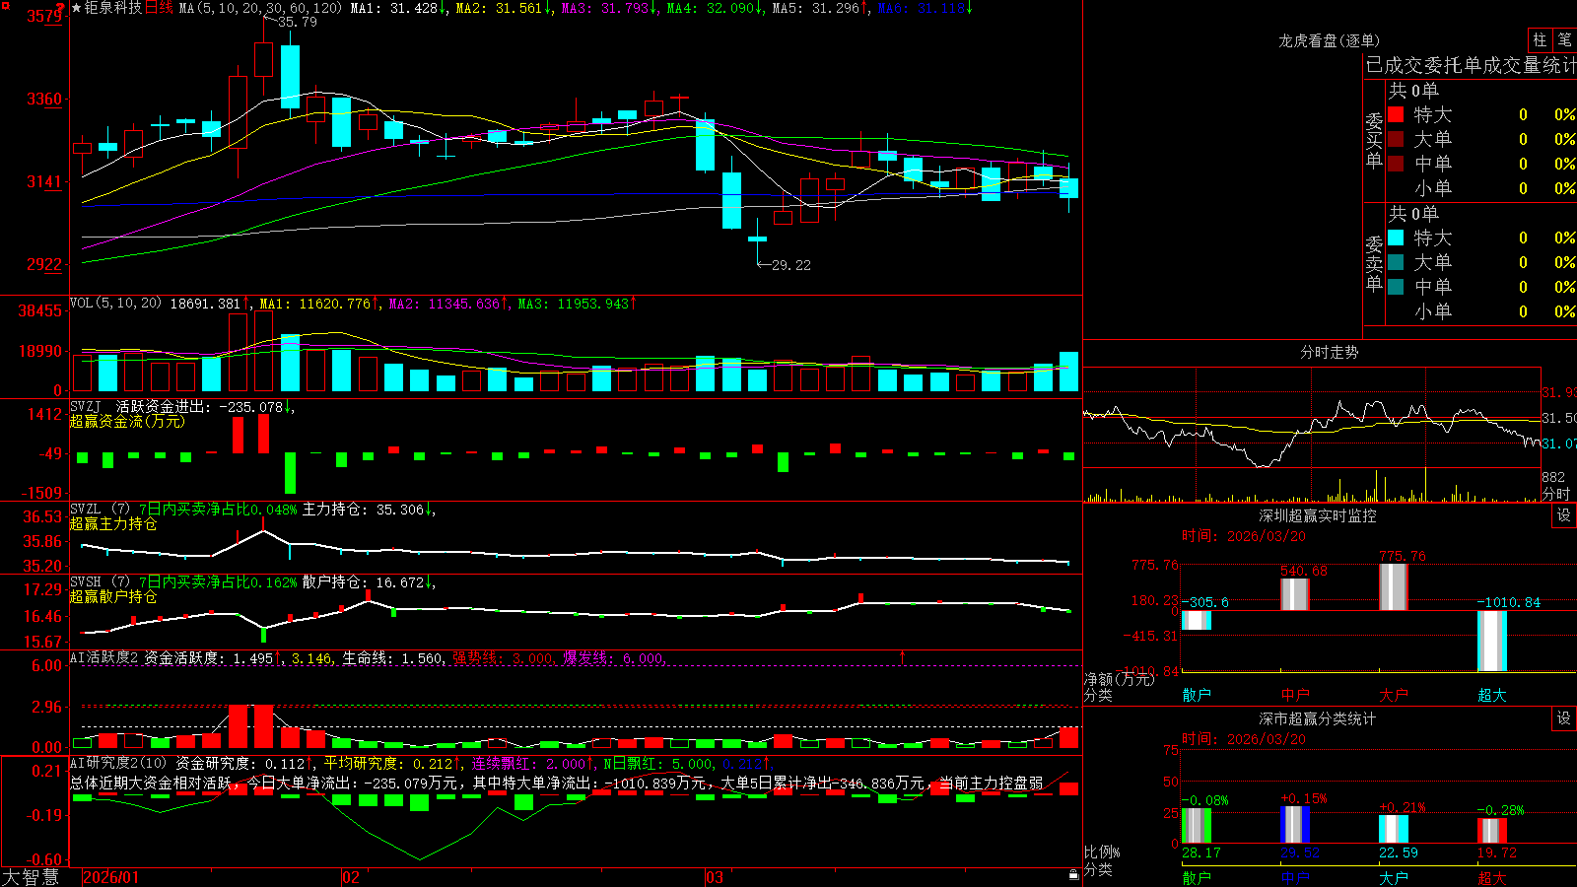
Task: Click the 中户 bar showing 540.68
Action: point(1295,594)
